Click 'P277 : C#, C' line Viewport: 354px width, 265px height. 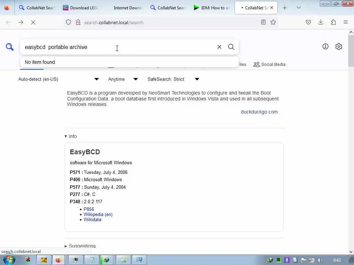point(83,194)
